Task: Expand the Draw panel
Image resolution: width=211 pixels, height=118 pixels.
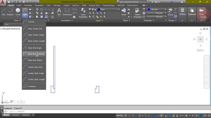Action: point(17,20)
